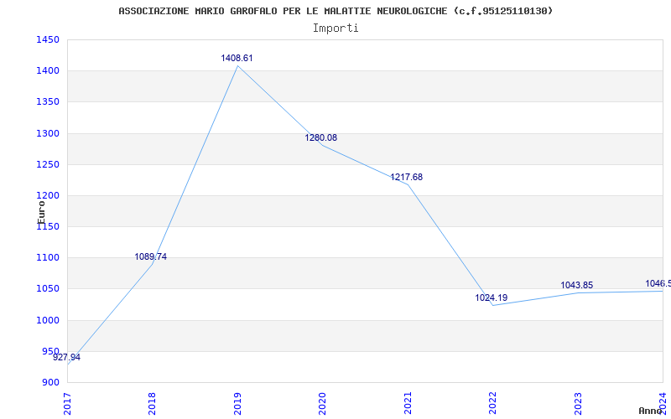671x419 pixels.
Task: Click the 900 y-axis tick label
Action: tap(50, 383)
